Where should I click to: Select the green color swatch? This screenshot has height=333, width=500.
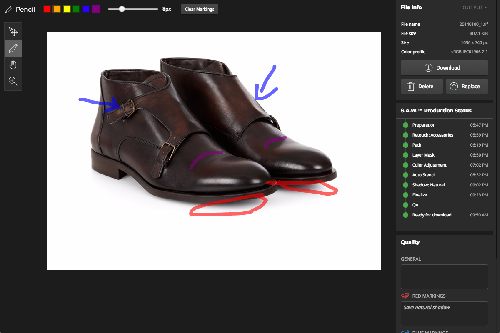point(76,9)
